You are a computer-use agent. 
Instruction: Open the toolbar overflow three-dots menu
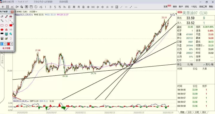(136, 7)
